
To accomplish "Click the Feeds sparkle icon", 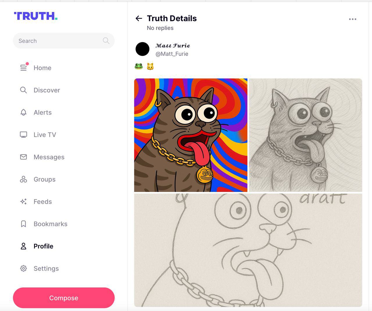I will click(x=24, y=202).
